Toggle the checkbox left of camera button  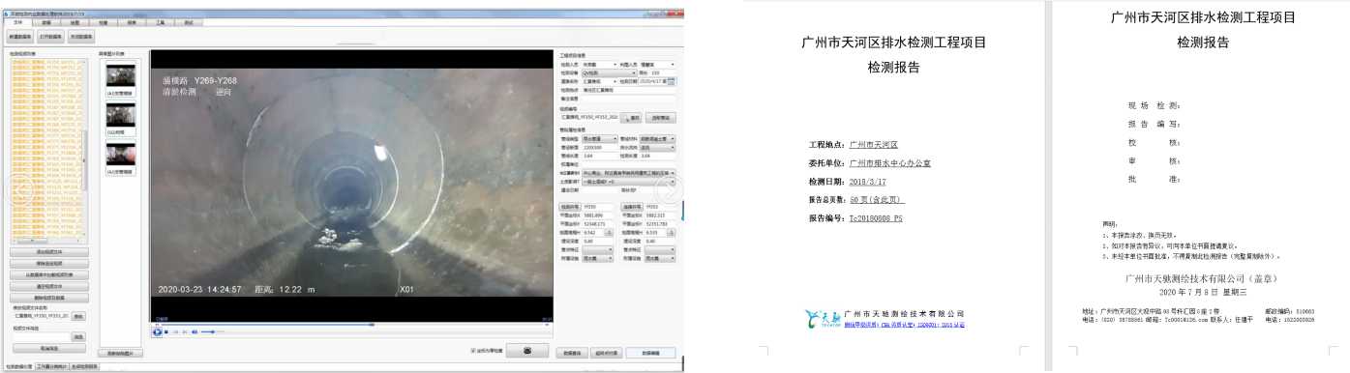point(472,351)
